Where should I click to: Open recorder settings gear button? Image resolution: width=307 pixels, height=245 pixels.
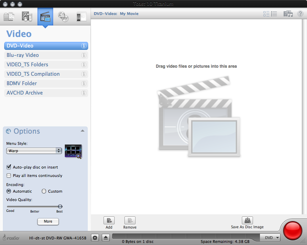click(95, 238)
